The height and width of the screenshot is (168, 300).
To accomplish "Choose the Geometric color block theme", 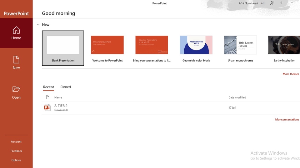I will click(196, 48).
